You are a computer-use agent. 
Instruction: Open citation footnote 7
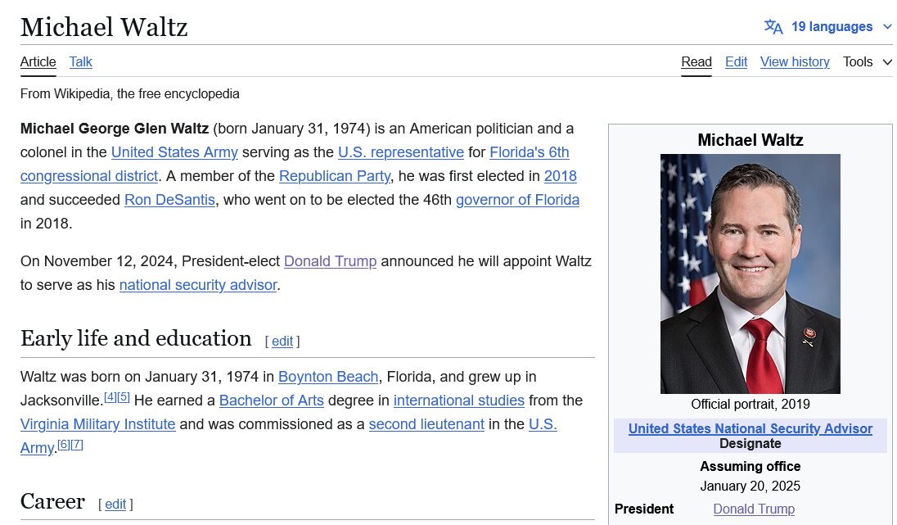coord(77,445)
